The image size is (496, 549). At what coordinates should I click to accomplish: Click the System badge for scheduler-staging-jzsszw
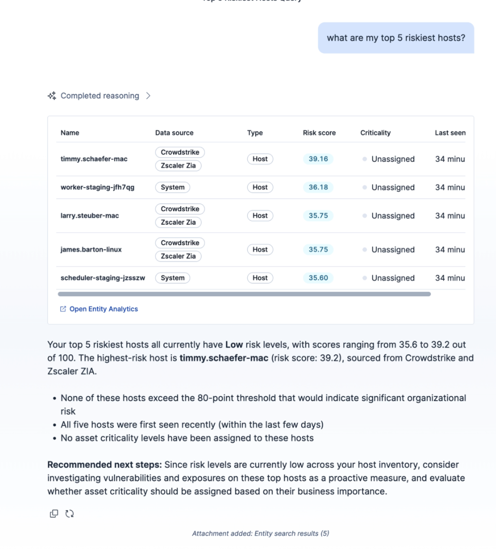173,278
